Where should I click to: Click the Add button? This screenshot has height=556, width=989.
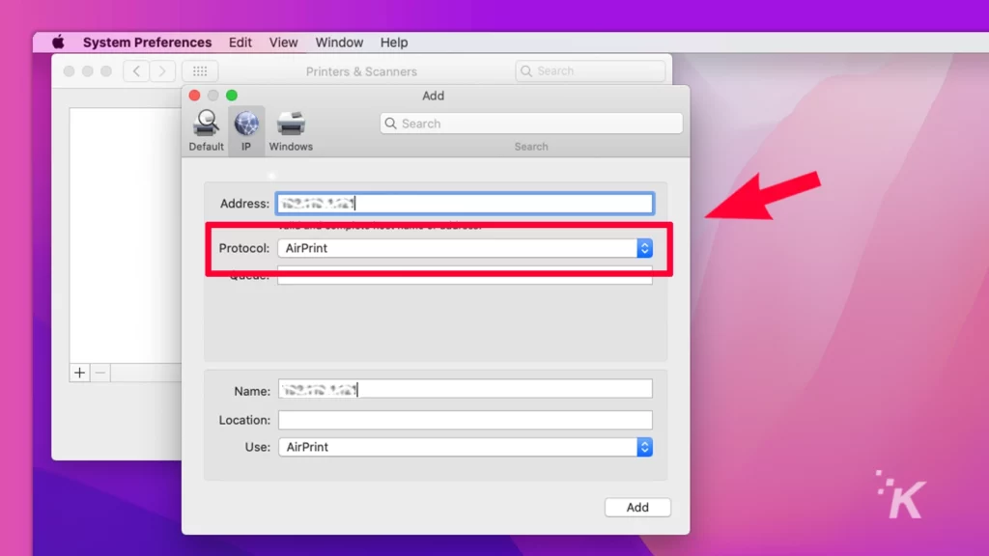click(x=637, y=508)
